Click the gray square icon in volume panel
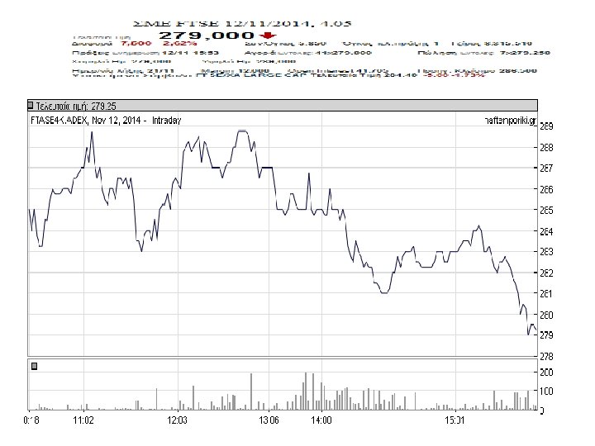Image resolution: width=595 pixels, height=446 pixels. point(34,366)
